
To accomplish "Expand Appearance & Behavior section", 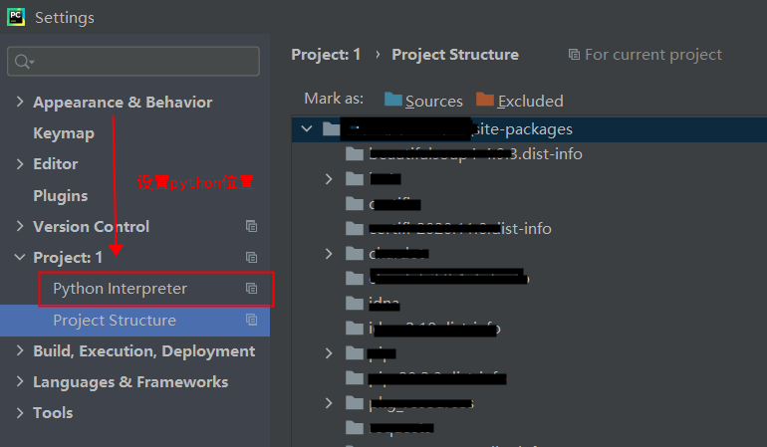I will point(20,102).
